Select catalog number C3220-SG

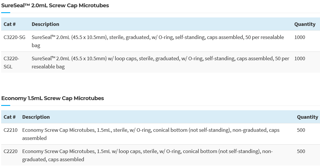15,37
